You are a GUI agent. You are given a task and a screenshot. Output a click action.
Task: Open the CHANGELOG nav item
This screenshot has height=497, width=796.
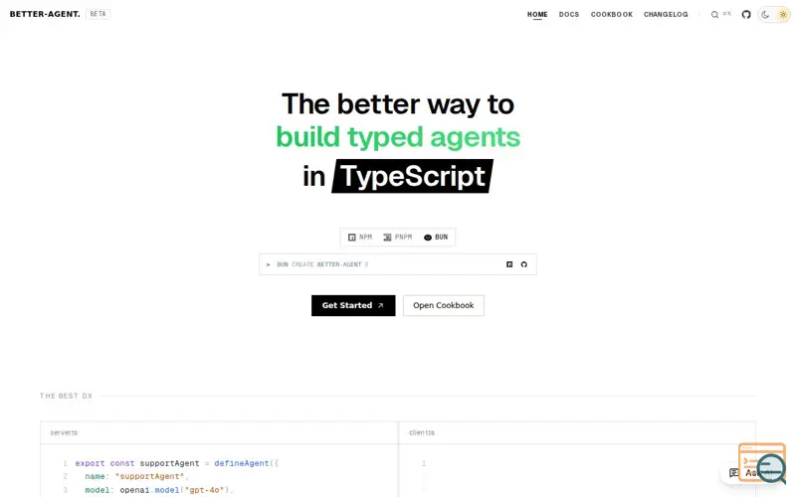(666, 14)
